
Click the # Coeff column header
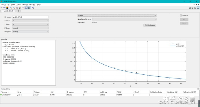tap(141, 92)
